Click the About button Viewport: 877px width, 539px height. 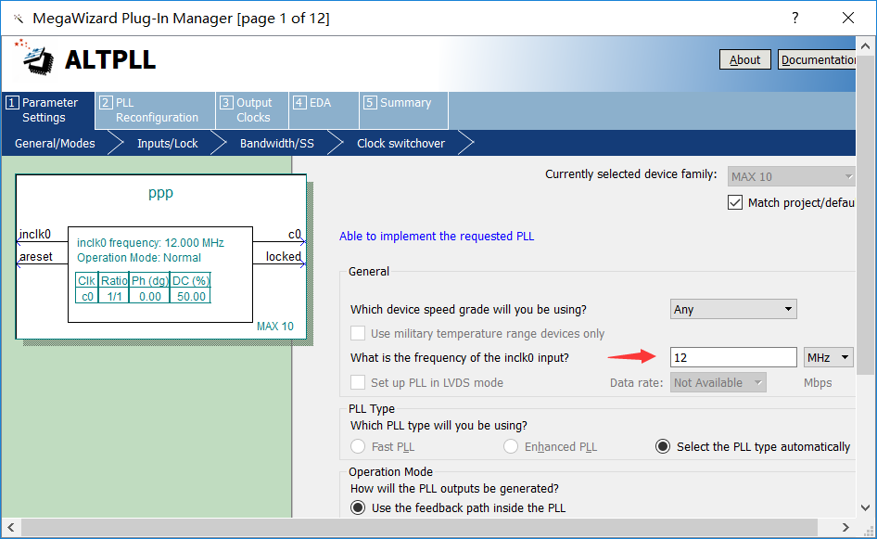click(x=744, y=59)
